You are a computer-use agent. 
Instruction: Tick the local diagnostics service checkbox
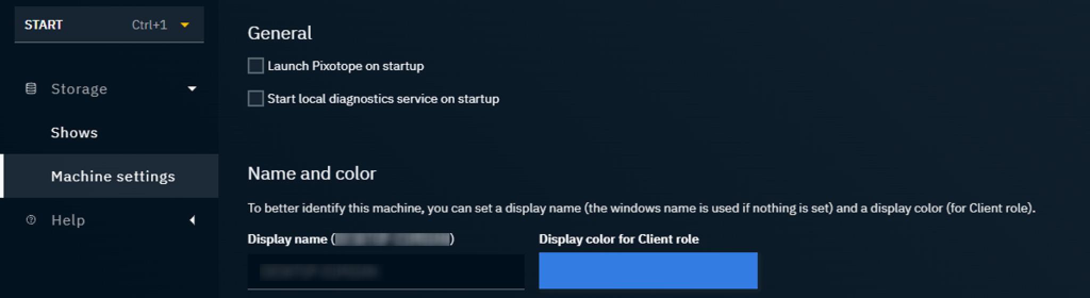coord(255,98)
